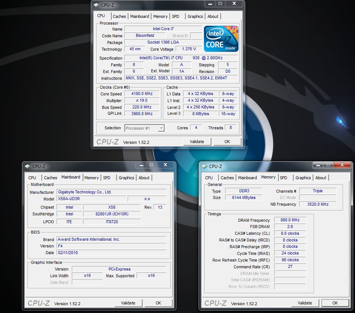This screenshot has width=355, height=313.
Task: Click the DRAM Frequency value 880.0 MHz
Action: (290, 220)
